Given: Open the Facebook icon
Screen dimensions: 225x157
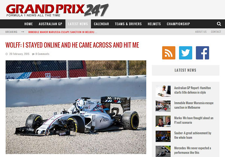Looking at the screenshot, I should tap(203, 53).
